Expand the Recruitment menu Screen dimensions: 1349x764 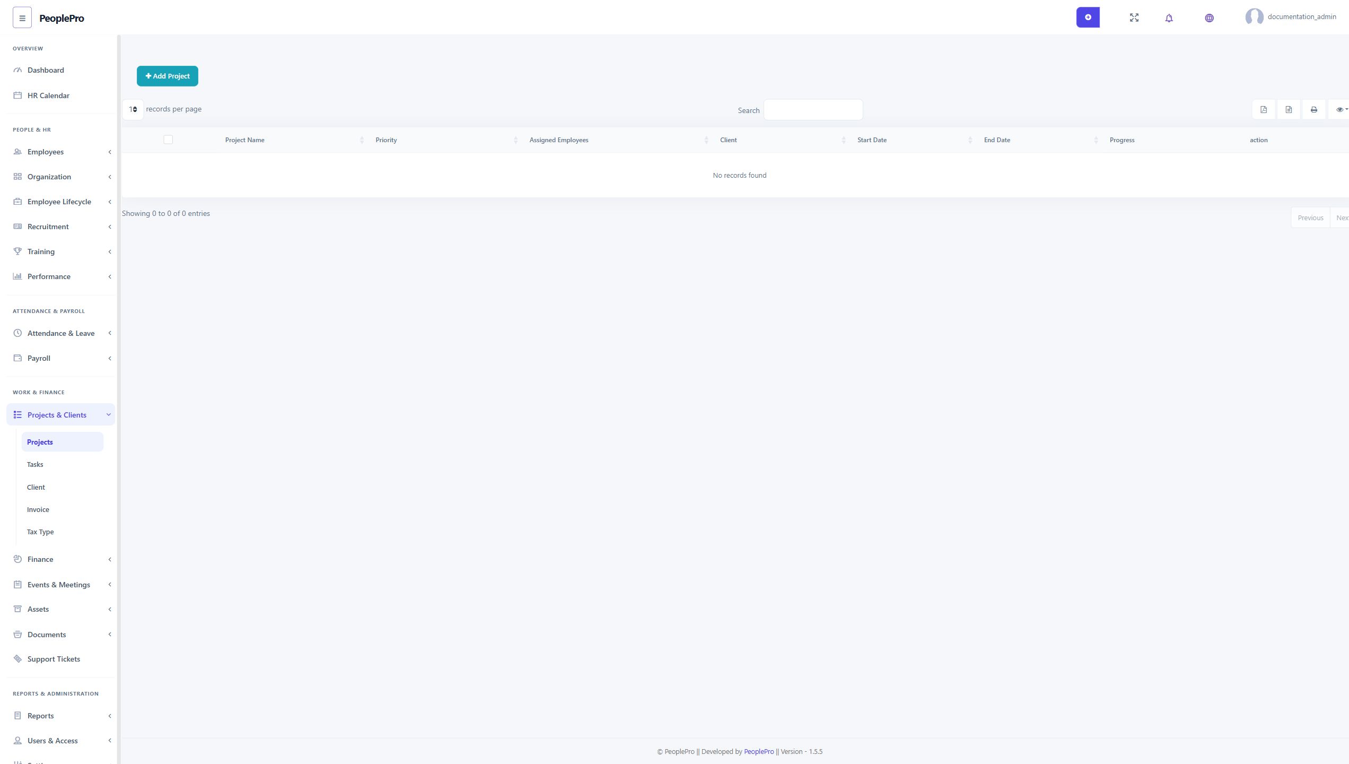click(61, 227)
